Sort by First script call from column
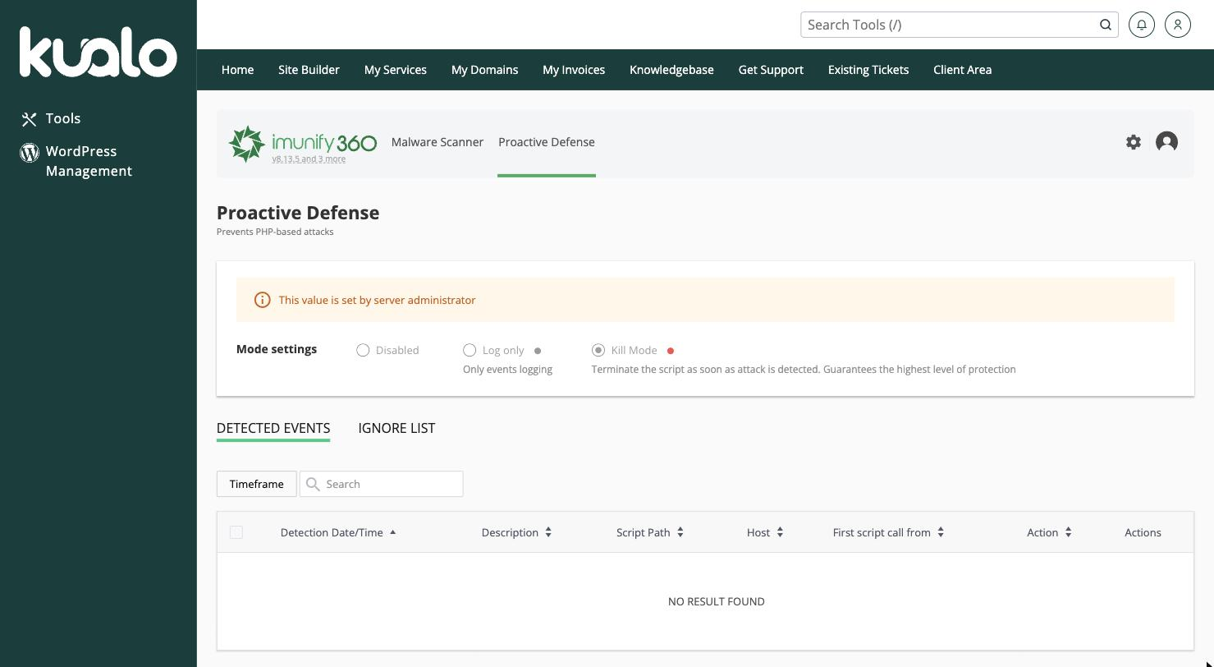This screenshot has width=1214, height=667. tap(888, 532)
